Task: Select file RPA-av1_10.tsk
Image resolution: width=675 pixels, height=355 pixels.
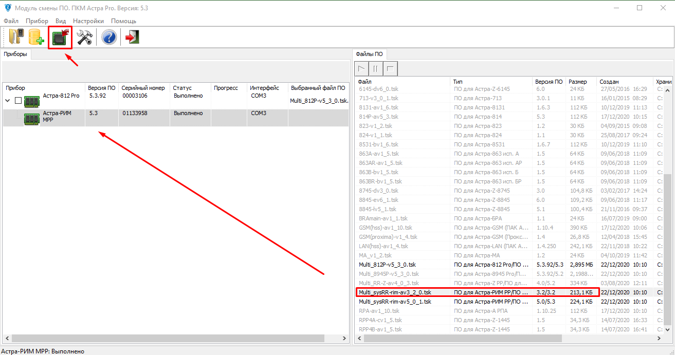Action: (x=379, y=311)
